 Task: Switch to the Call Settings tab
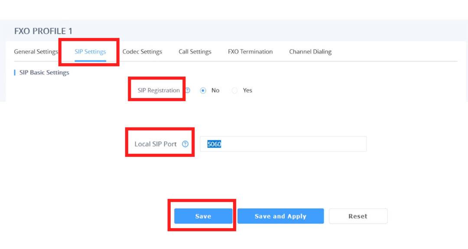(195, 51)
